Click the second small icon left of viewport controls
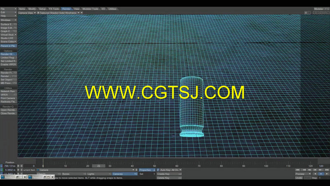 click(309, 13)
